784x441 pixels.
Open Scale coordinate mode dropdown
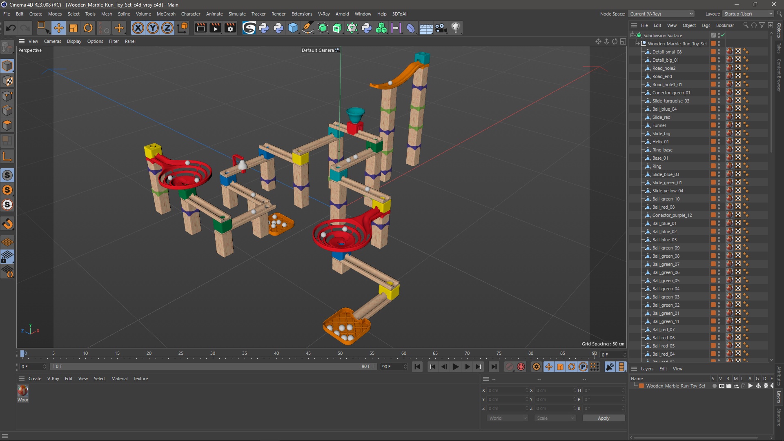tap(555, 418)
